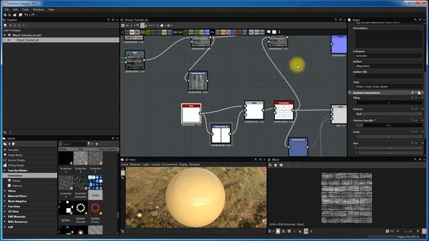Click the Pix node button in node bar
Viewport: 429px width, 241px height.
212,32
